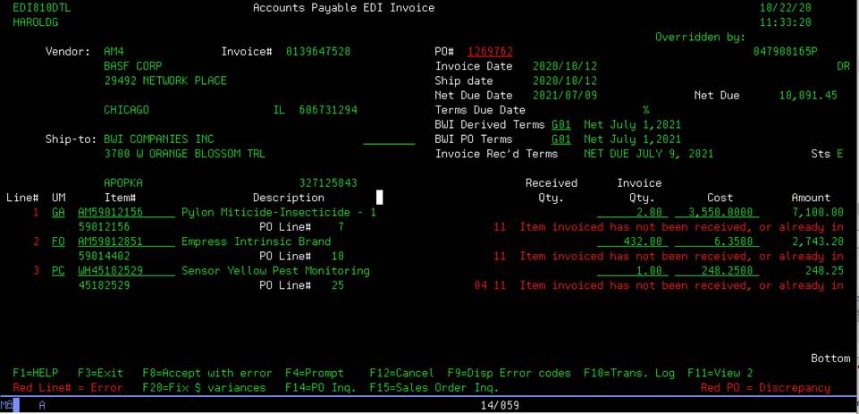Click the blank field beside Ship-to name
The height and width of the screenshot is (414, 859).
[389, 139]
